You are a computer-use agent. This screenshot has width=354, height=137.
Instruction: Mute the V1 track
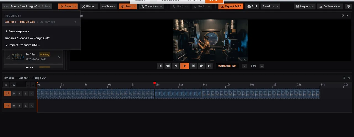tap(14, 94)
